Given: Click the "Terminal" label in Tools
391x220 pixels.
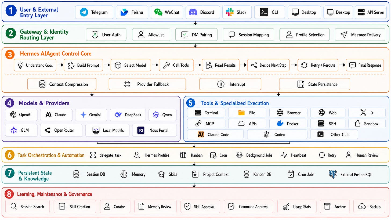Looking at the screenshot, I should coord(211,113).
